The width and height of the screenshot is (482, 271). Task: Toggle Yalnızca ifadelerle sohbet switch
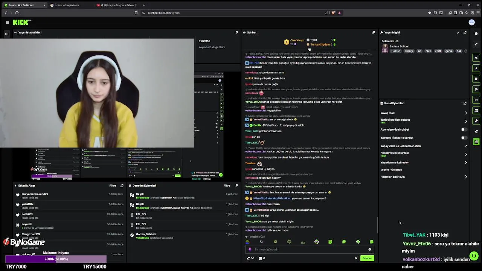[x=464, y=138]
